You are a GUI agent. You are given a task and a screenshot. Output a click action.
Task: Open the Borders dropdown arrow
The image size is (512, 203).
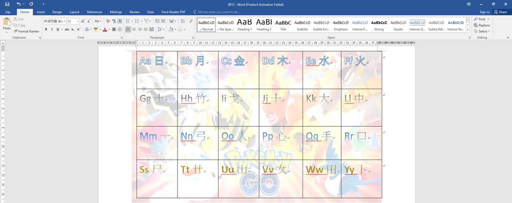184,29
